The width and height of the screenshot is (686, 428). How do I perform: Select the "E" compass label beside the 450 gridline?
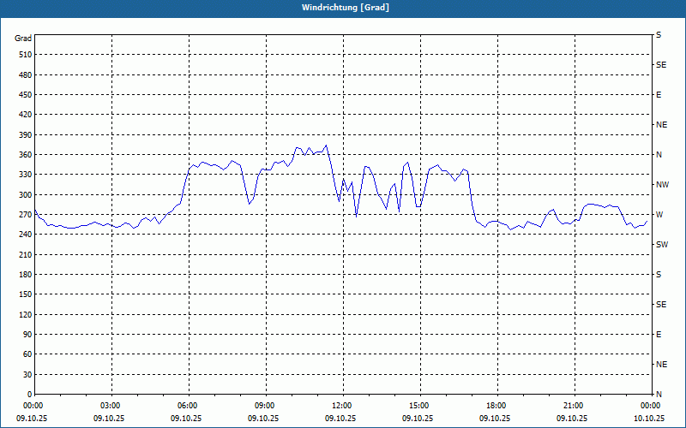tap(659, 95)
